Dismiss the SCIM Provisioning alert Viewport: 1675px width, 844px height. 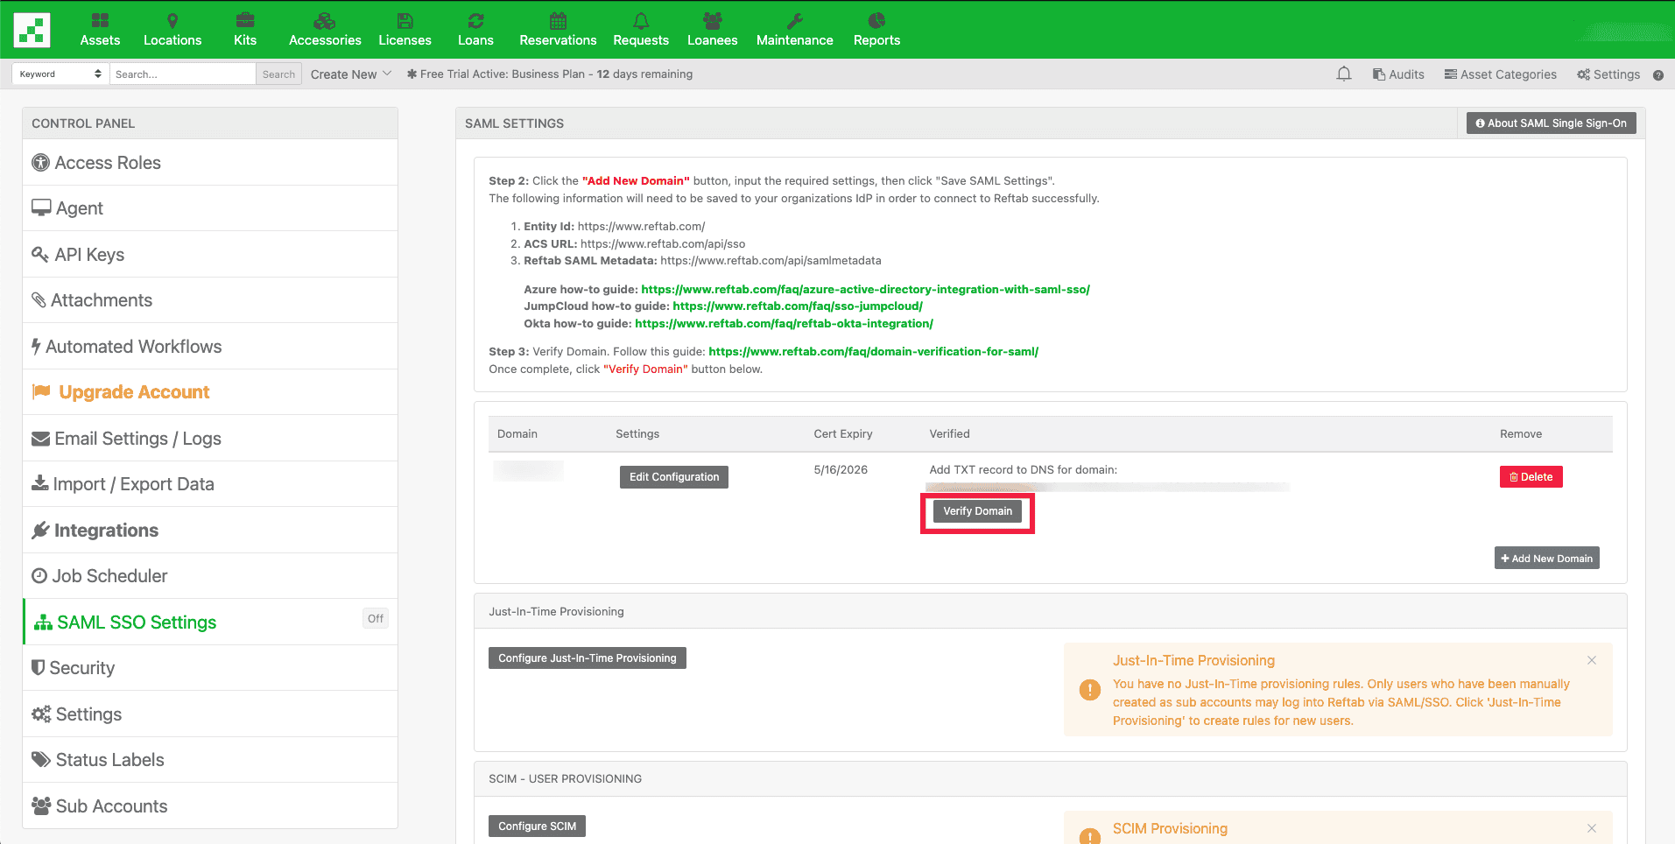click(x=1592, y=828)
